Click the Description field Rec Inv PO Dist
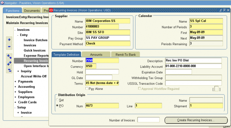Screen dimensions: 231x128 194,60
